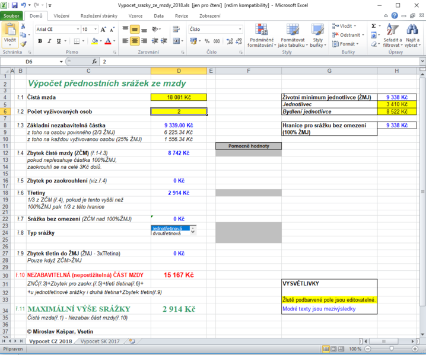Open the Soubor tab
Image resolution: width=426 pixels, height=355 pixels.
(x=11, y=16)
